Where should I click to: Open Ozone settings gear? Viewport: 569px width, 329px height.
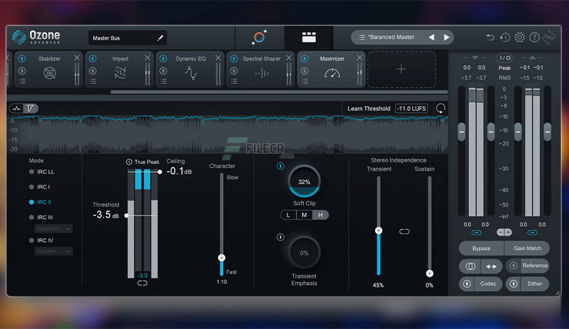(x=519, y=37)
